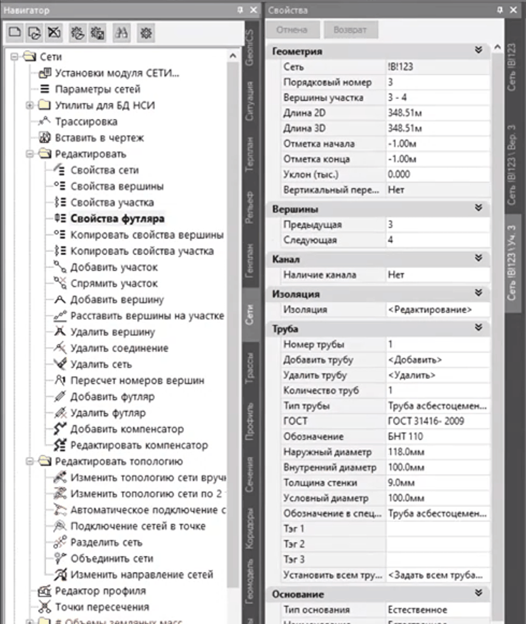526x624 pixels.
Task: Click the binoculars search icon in Navigator toolbar
Action: [x=121, y=33]
